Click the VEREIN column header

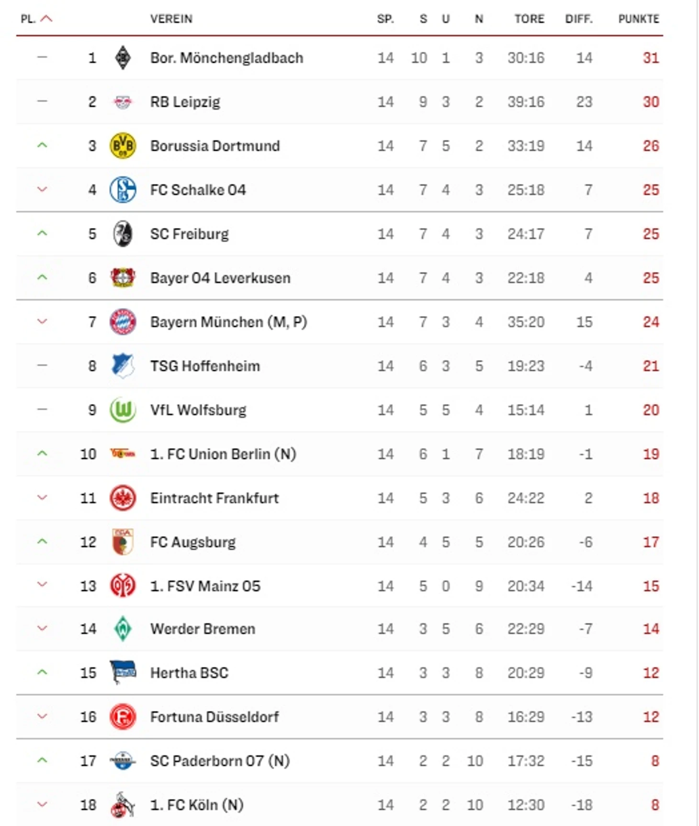171,19
